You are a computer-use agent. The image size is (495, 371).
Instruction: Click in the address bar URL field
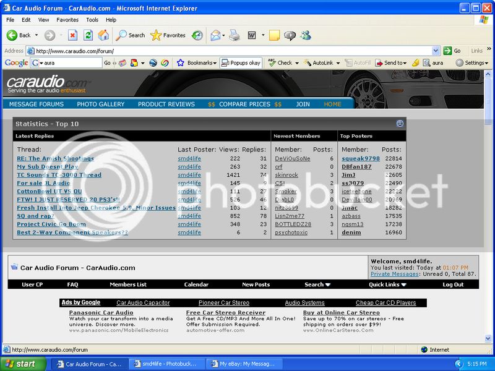click(233, 51)
